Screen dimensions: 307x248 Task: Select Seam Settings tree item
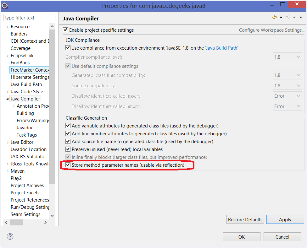(25, 215)
